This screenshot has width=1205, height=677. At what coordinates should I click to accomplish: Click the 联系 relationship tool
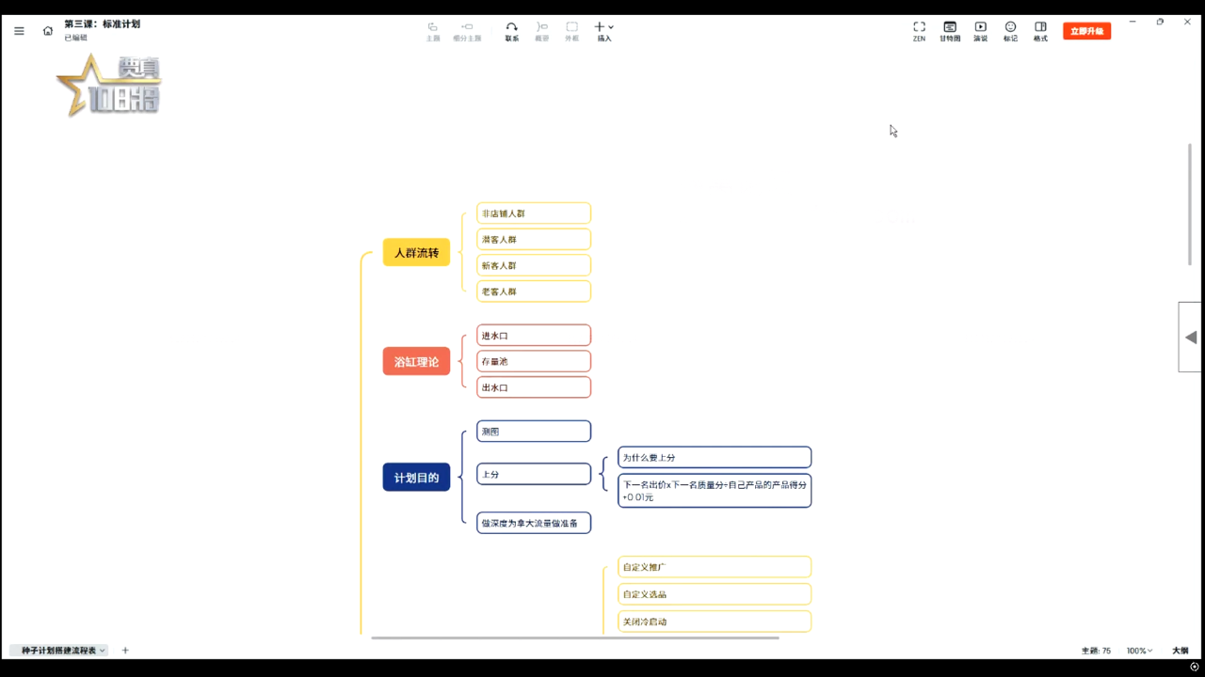(x=511, y=31)
